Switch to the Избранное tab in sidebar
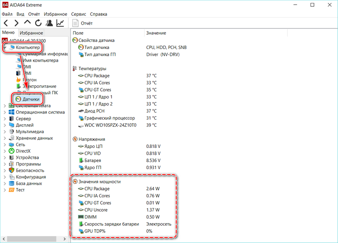 31,33
